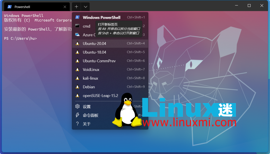The image size is (270, 154).
Task: Click the Ctrl+Shift+4 shortcut text
Action: coord(136,43)
